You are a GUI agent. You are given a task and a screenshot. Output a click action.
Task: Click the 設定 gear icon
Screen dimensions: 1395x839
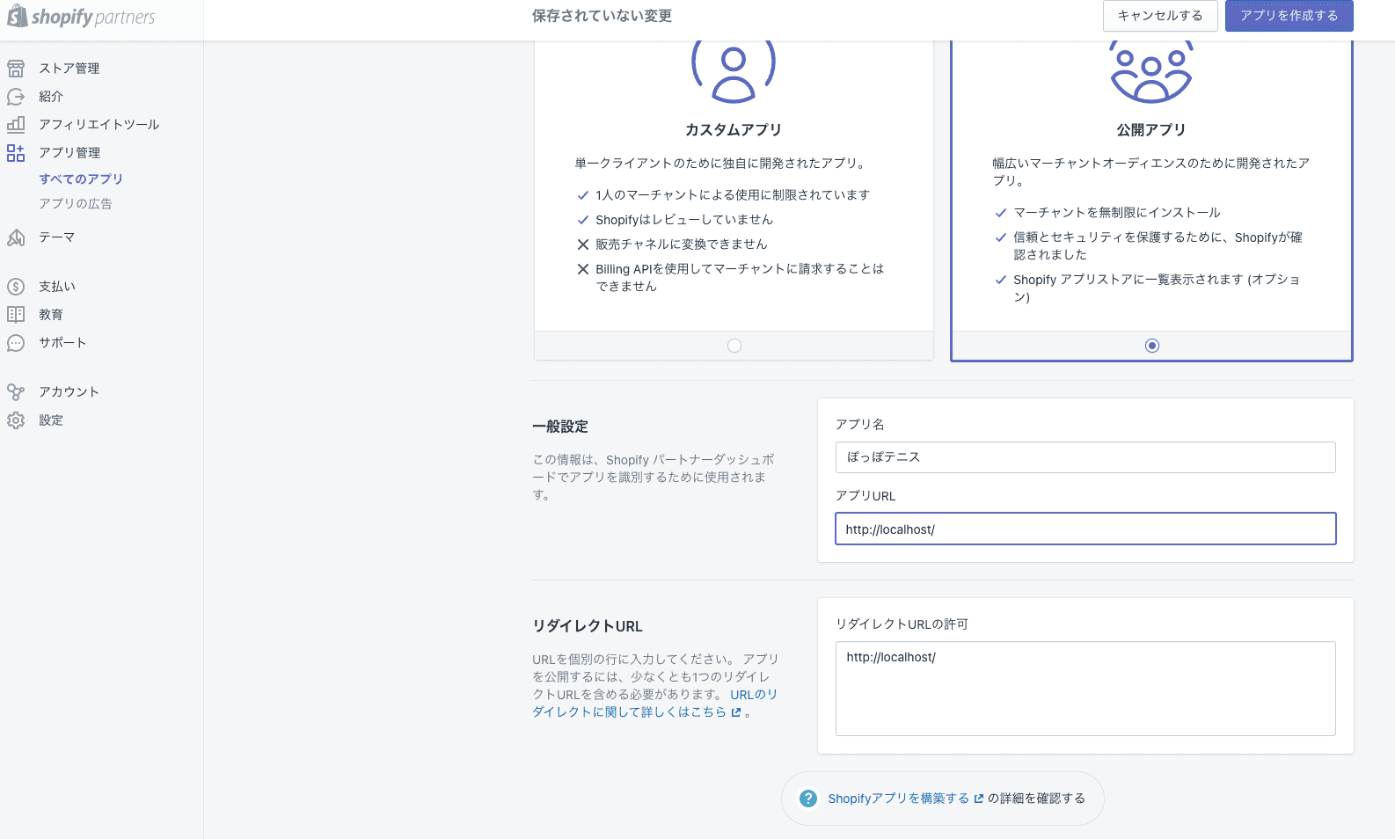pos(16,419)
